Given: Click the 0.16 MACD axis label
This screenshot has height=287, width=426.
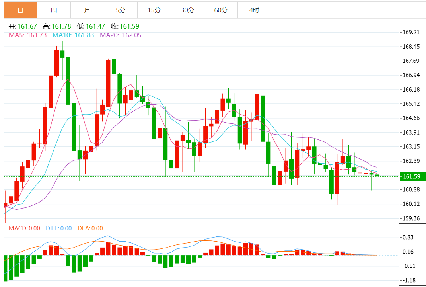Looking at the screenshot, I should pos(408,252).
